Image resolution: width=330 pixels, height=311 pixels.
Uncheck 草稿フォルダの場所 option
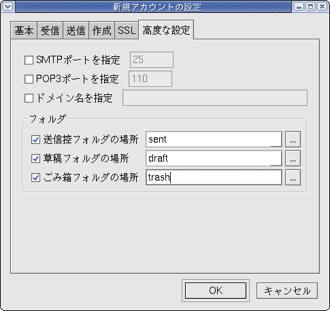tap(35, 159)
